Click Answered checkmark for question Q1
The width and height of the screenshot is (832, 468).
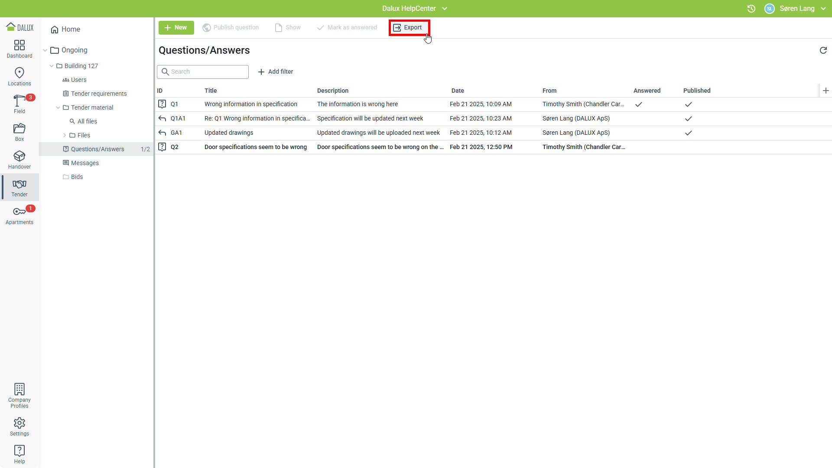coord(638,104)
